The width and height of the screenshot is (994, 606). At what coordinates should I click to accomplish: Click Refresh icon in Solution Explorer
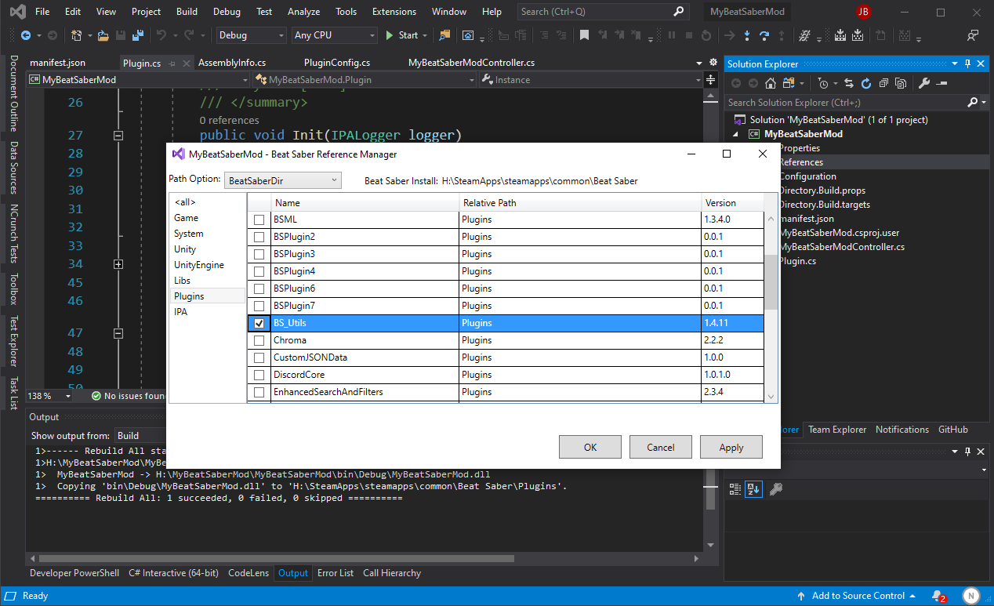[866, 83]
